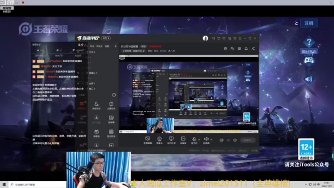Toggle visibility eye of 全屏 1 source
Viewport: 334px width, 188px height.
[78, 83]
